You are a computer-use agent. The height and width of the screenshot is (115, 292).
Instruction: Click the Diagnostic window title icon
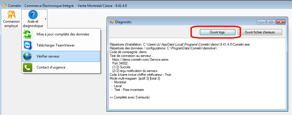tap(111, 22)
